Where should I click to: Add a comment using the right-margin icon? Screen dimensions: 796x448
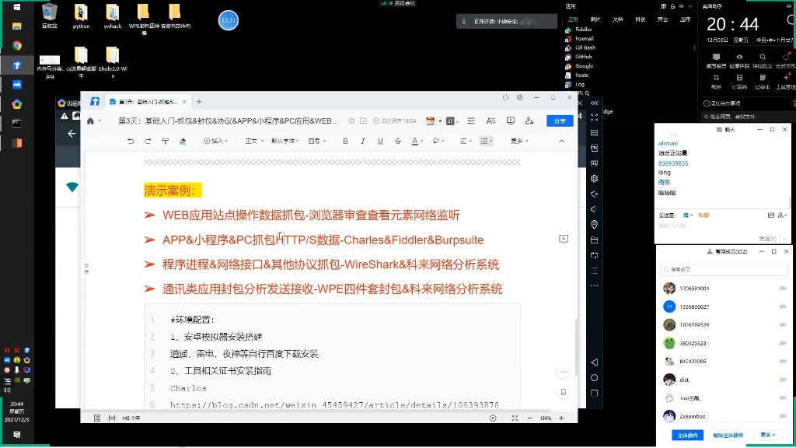click(564, 239)
